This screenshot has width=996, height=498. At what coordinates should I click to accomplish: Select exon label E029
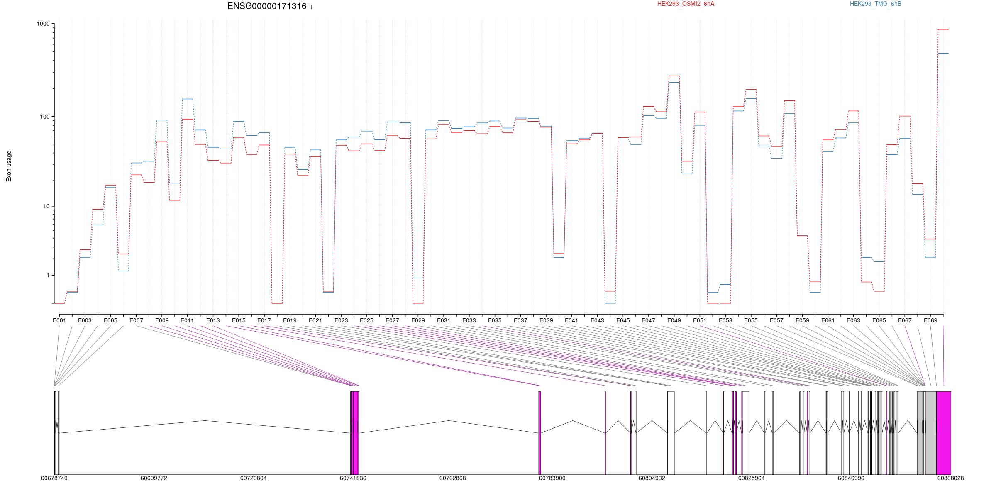point(418,320)
